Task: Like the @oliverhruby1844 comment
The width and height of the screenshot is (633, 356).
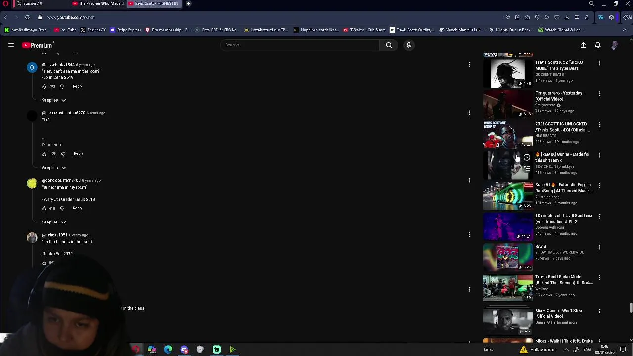Action: coord(44,86)
